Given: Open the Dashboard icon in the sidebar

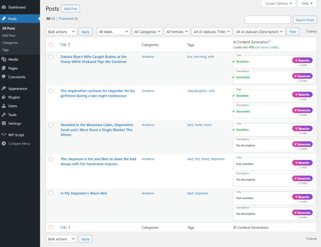Looking at the screenshot, I should (4, 7).
